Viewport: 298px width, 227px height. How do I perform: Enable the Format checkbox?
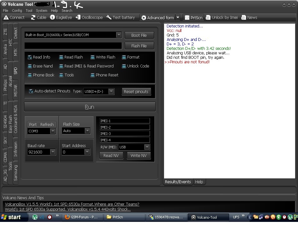124,57
